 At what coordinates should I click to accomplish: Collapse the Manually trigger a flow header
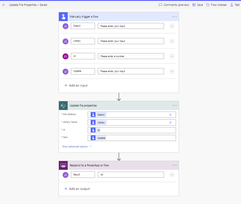tap(119, 17)
